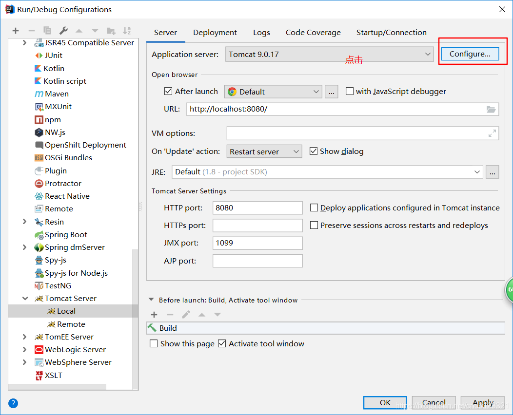Toggle the After launch checkbox
The width and height of the screenshot is (513, 415).
pyautogui.click(x=168, y=91)
